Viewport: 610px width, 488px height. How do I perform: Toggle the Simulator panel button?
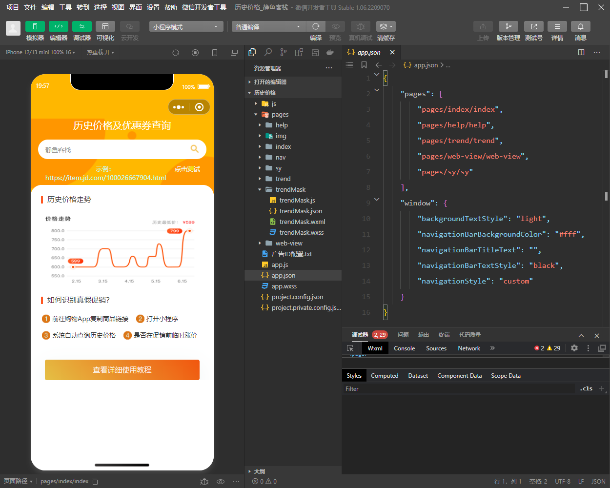coord(35,26)
